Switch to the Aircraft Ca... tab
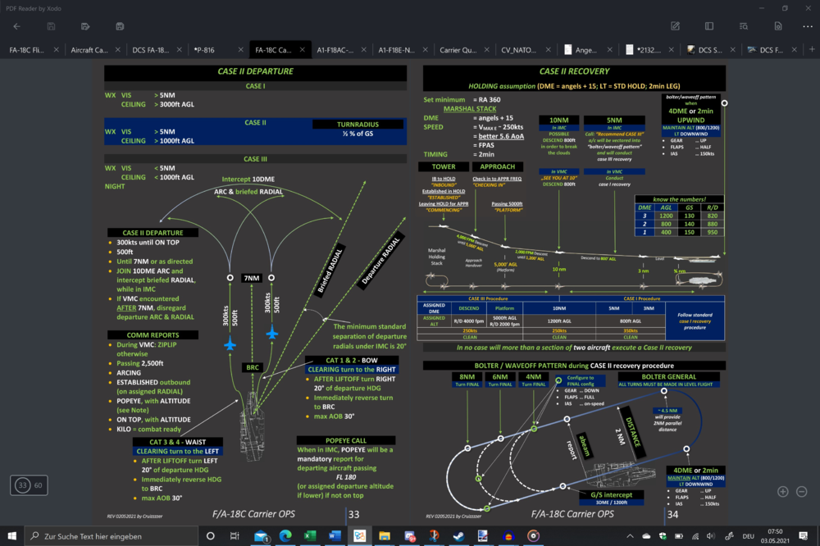820x546 pixels. click(x=89, y=49)
